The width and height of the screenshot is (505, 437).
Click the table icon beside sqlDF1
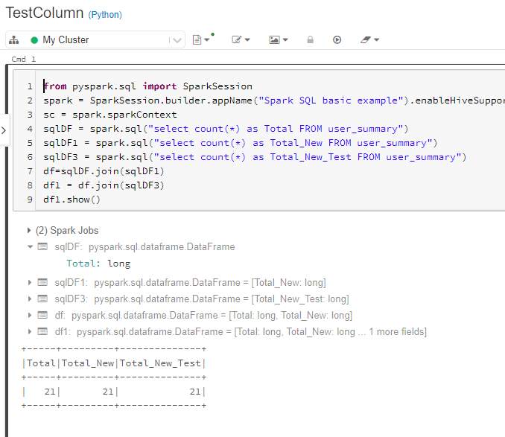(x=42, y=283)
